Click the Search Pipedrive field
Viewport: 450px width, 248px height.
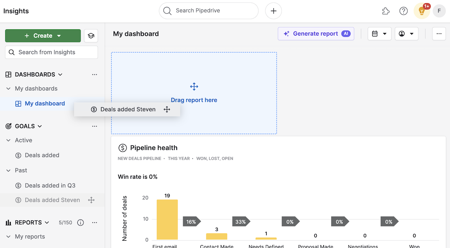coord(208,11)
